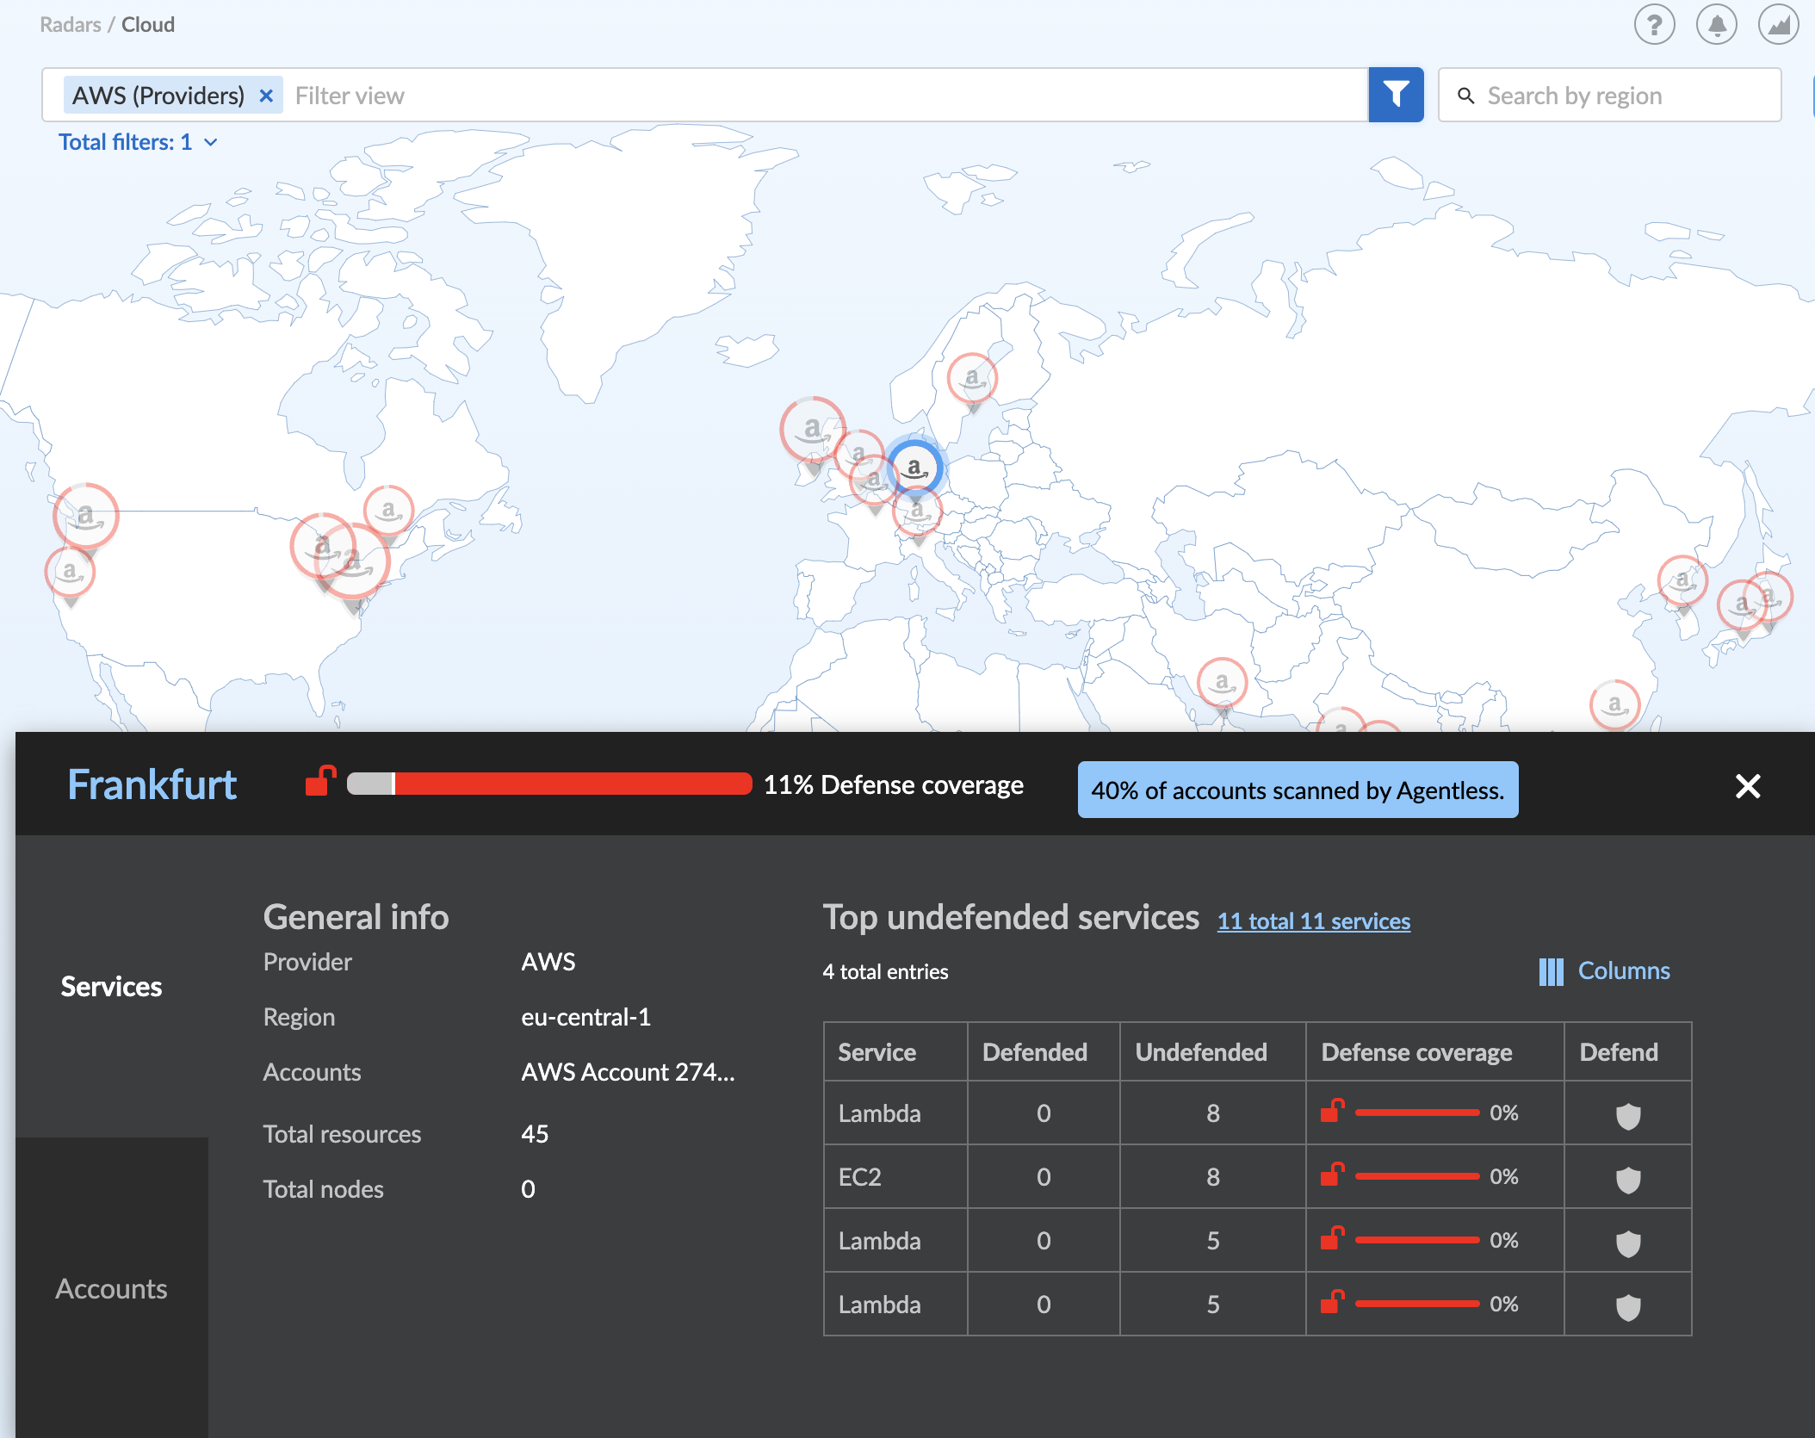Switch to the Services tab
The width and height of the screenshot is (1815, 1438).
pos(111,986)
